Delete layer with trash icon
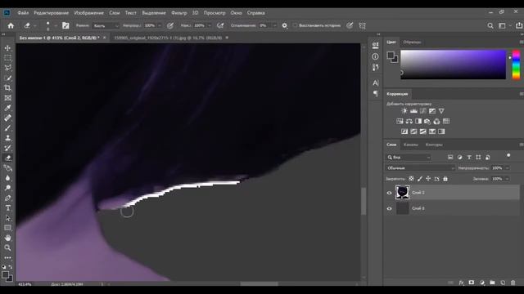The image size is (524, 294). tap(513, 283)
